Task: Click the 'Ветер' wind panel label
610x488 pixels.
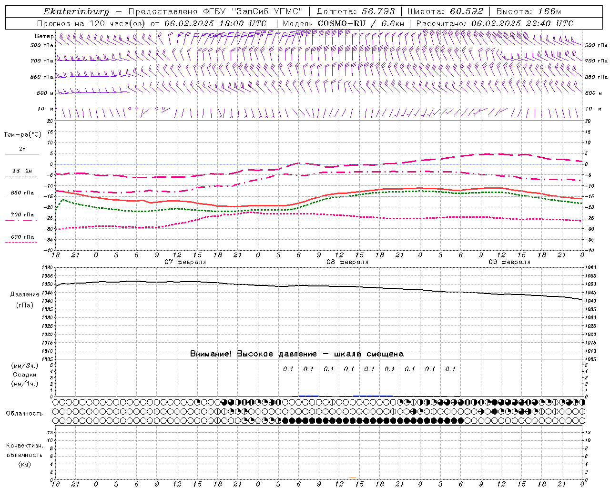Action: (44, 36)
